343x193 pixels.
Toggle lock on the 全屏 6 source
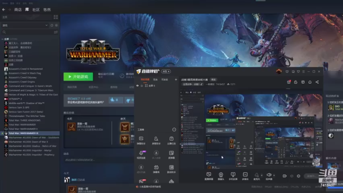142,86
